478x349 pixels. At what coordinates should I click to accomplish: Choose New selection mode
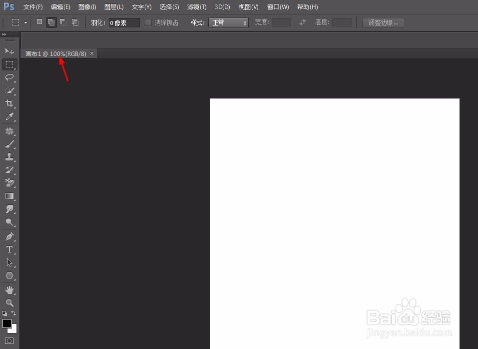tap(39, 22)
